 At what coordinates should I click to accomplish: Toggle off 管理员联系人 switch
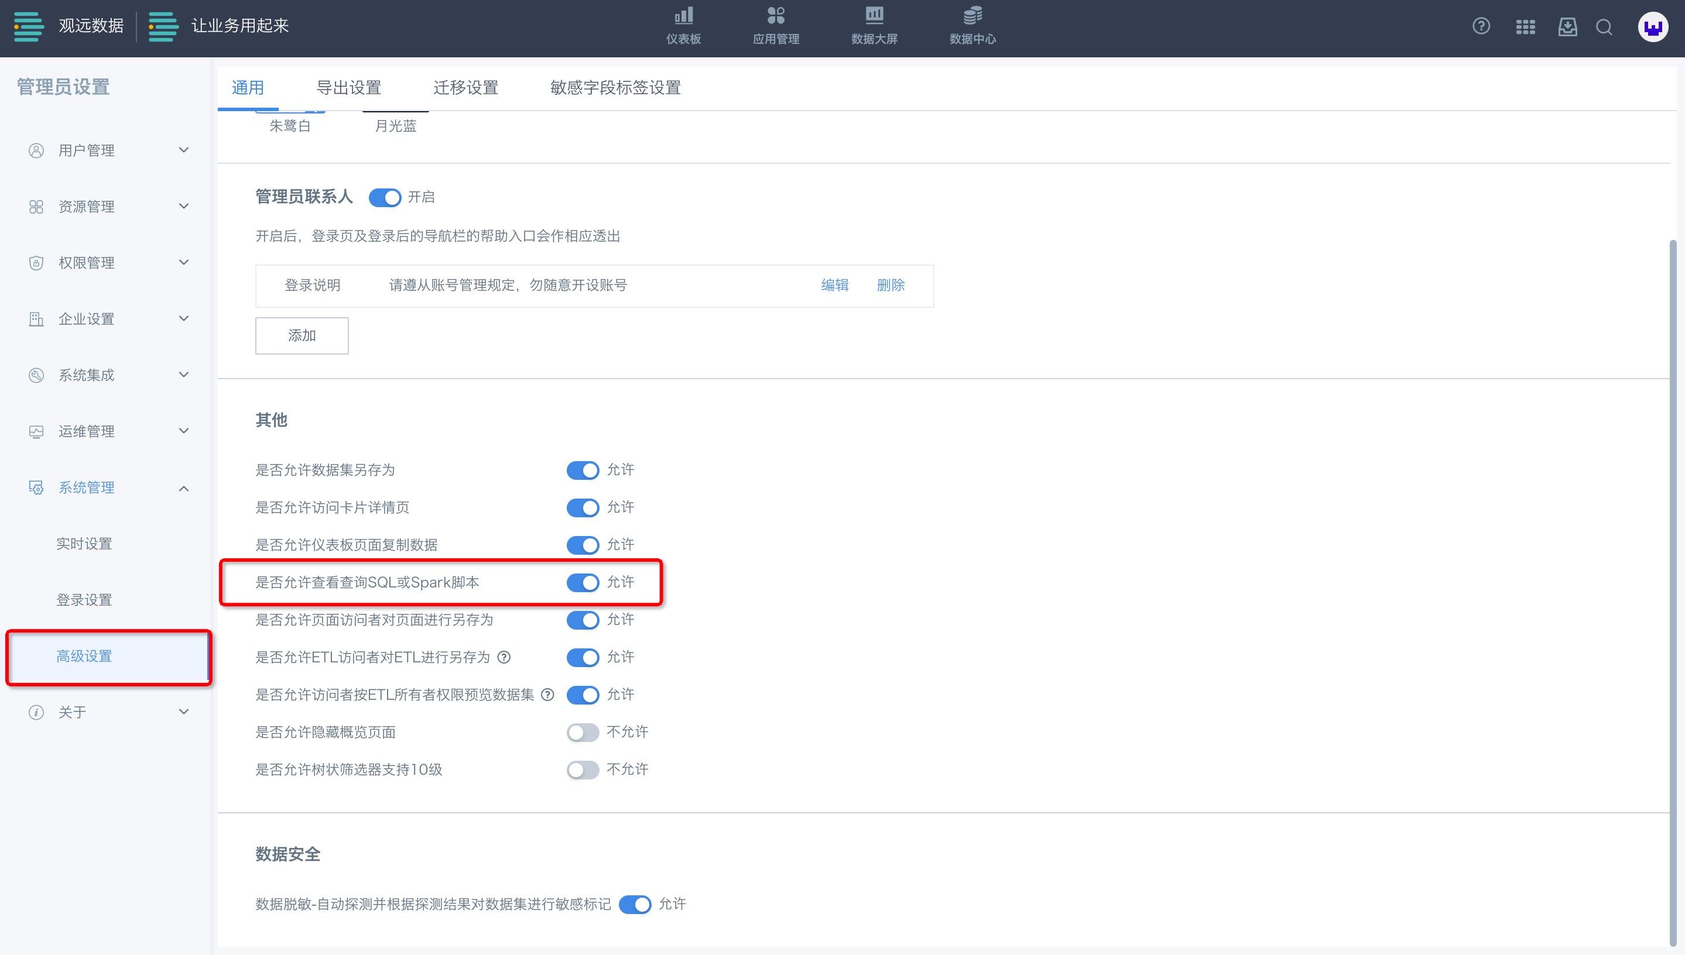[x=385, y=197]
